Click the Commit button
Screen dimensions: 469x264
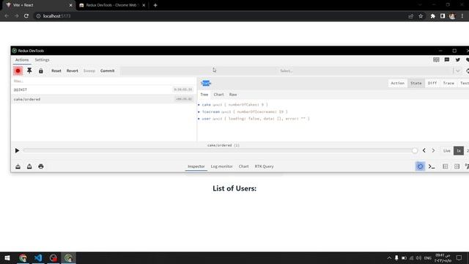pos(108,71)
